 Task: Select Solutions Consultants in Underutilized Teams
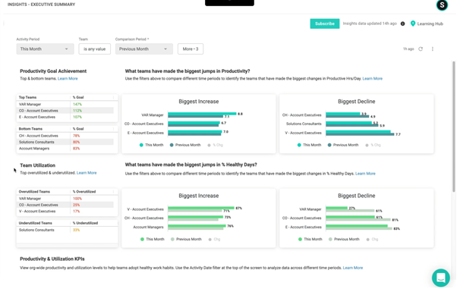click(x=65, y=230)
